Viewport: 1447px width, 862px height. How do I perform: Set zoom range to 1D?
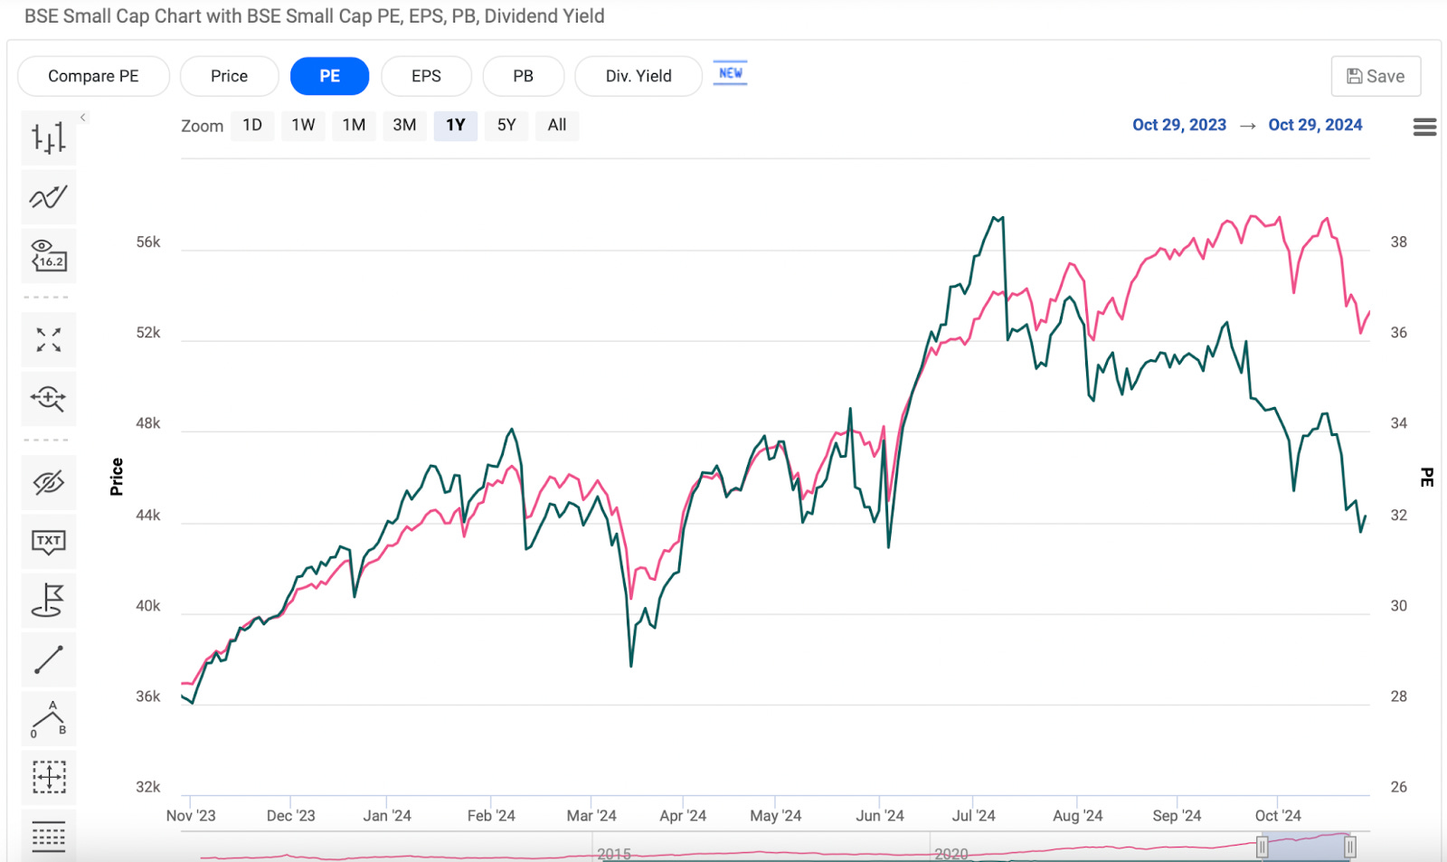coord(252,125)
